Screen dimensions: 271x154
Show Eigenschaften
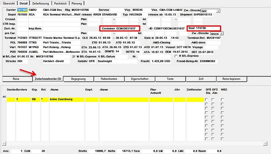[140, 79]
